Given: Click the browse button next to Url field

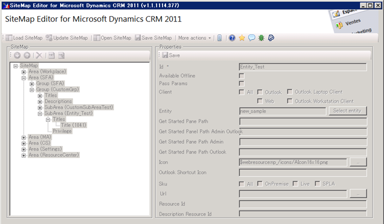Looking at the screenshot, I should pyautogui.click(x=358, y=193).
